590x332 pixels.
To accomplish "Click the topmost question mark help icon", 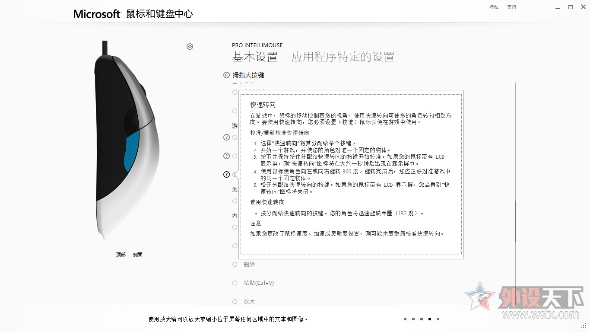I will click(x=226, y=137).
